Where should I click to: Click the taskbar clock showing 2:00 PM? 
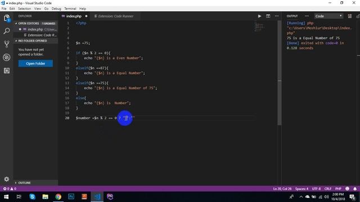(x=338, y=197)
